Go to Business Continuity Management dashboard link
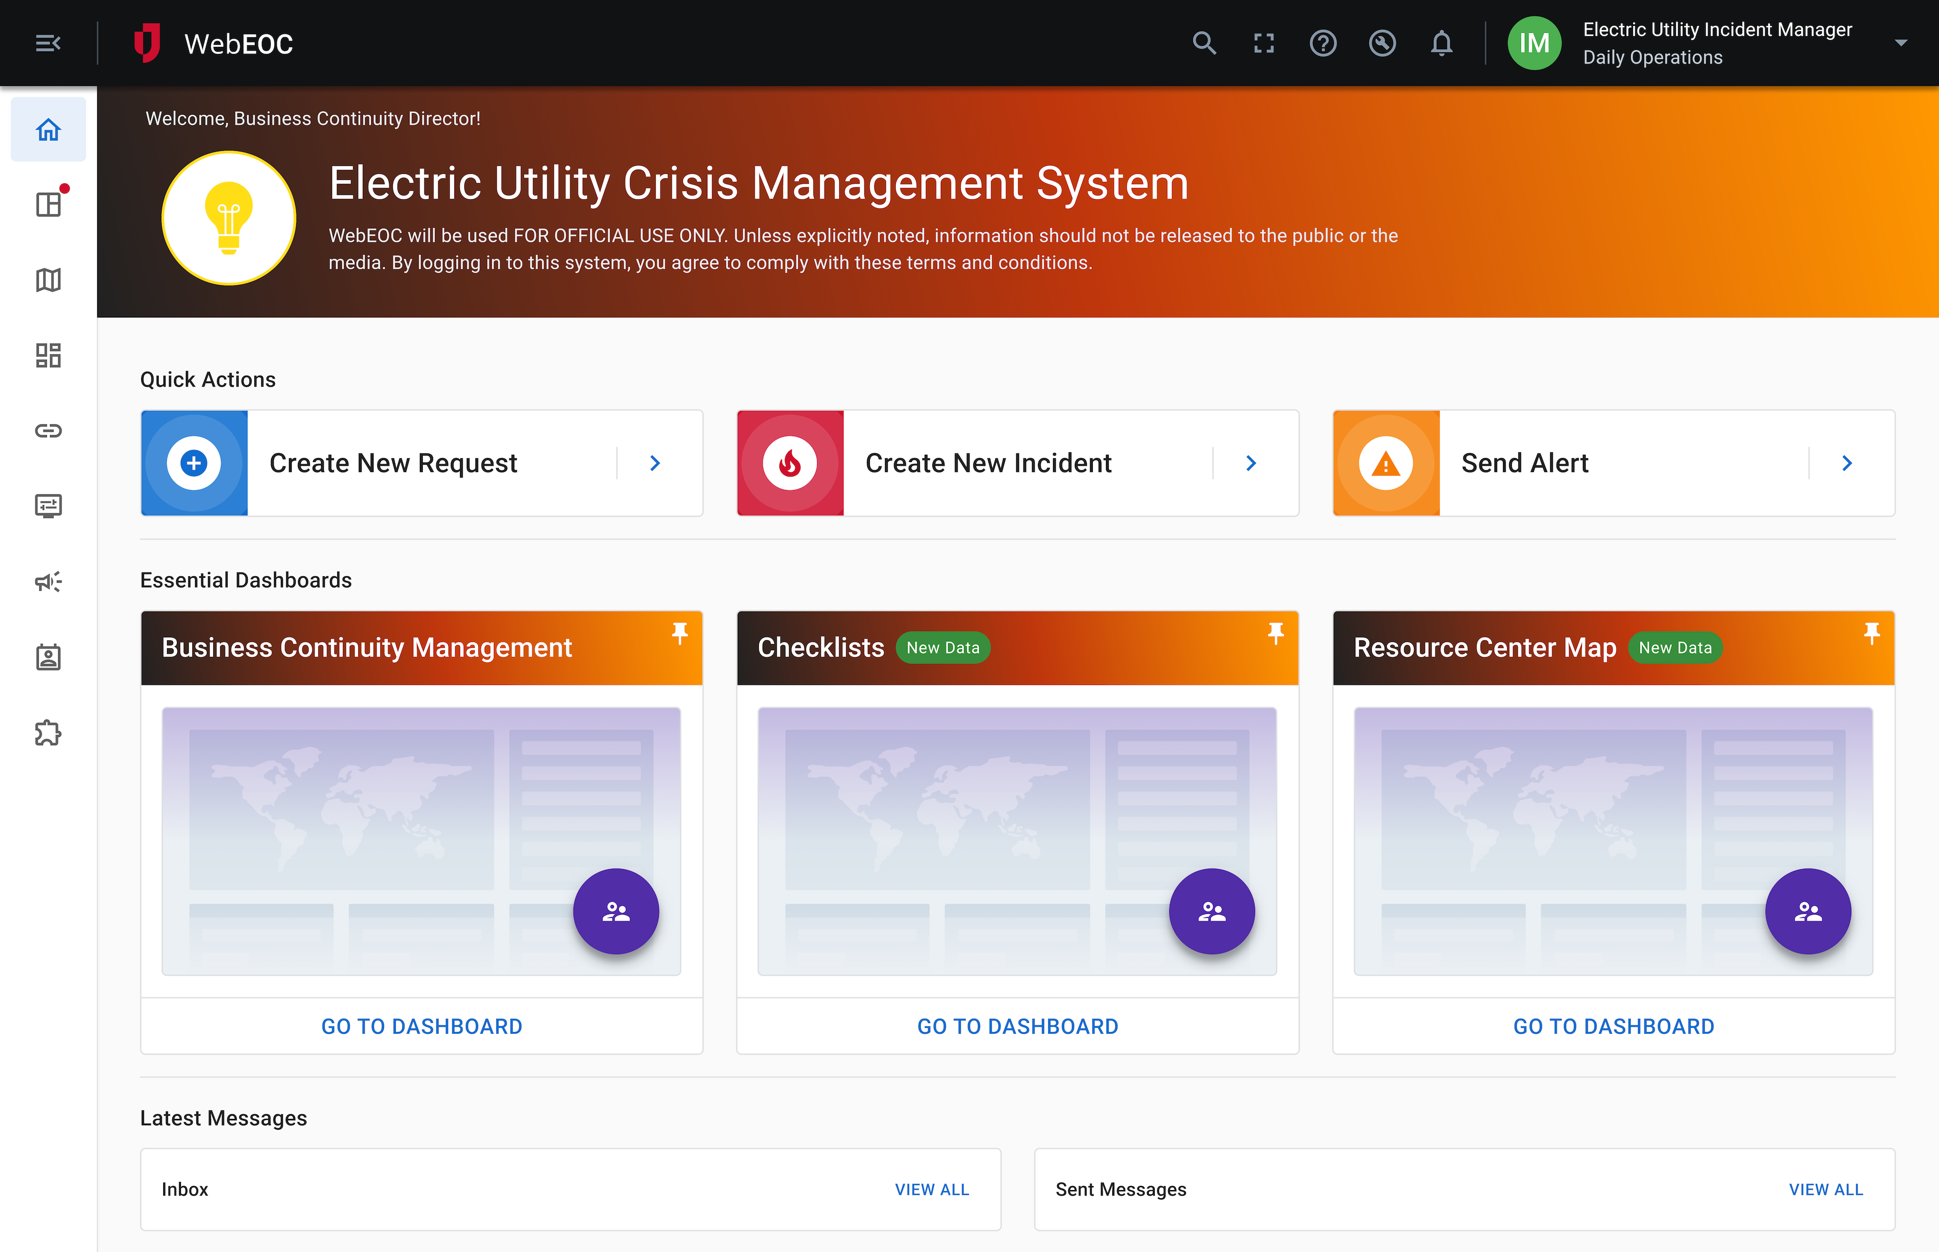This screenshot has height=1252, width=1939. pos(421,1026)
